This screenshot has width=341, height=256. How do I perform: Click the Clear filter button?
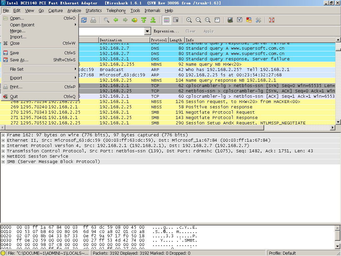click(190, 31)
